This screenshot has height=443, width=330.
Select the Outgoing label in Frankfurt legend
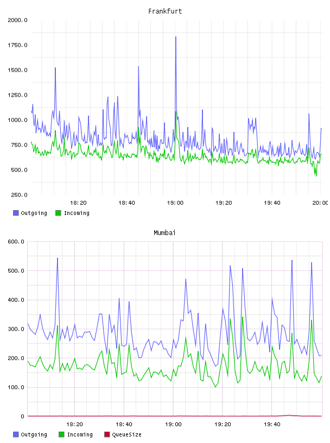click(x=34, y=213)
